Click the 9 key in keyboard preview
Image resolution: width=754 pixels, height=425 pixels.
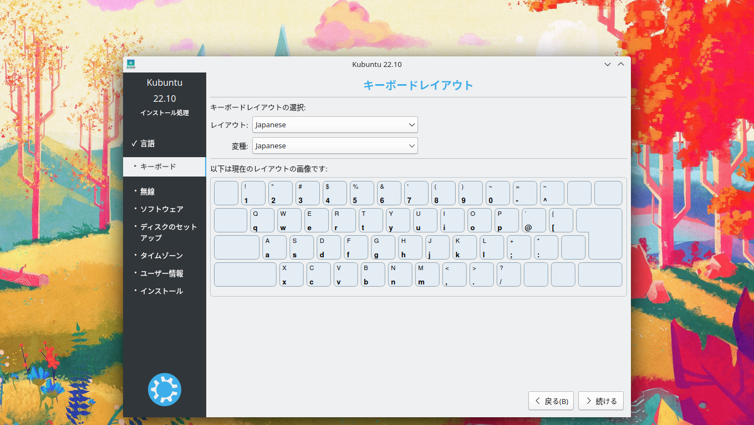[x=471, y=193]
